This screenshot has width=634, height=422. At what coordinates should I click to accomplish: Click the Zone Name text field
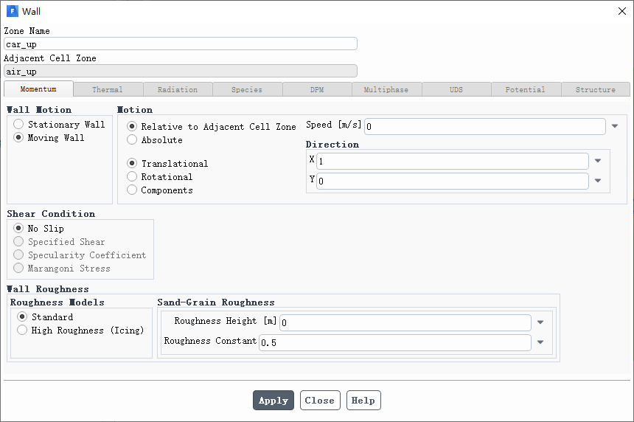[x=180, y=44]
